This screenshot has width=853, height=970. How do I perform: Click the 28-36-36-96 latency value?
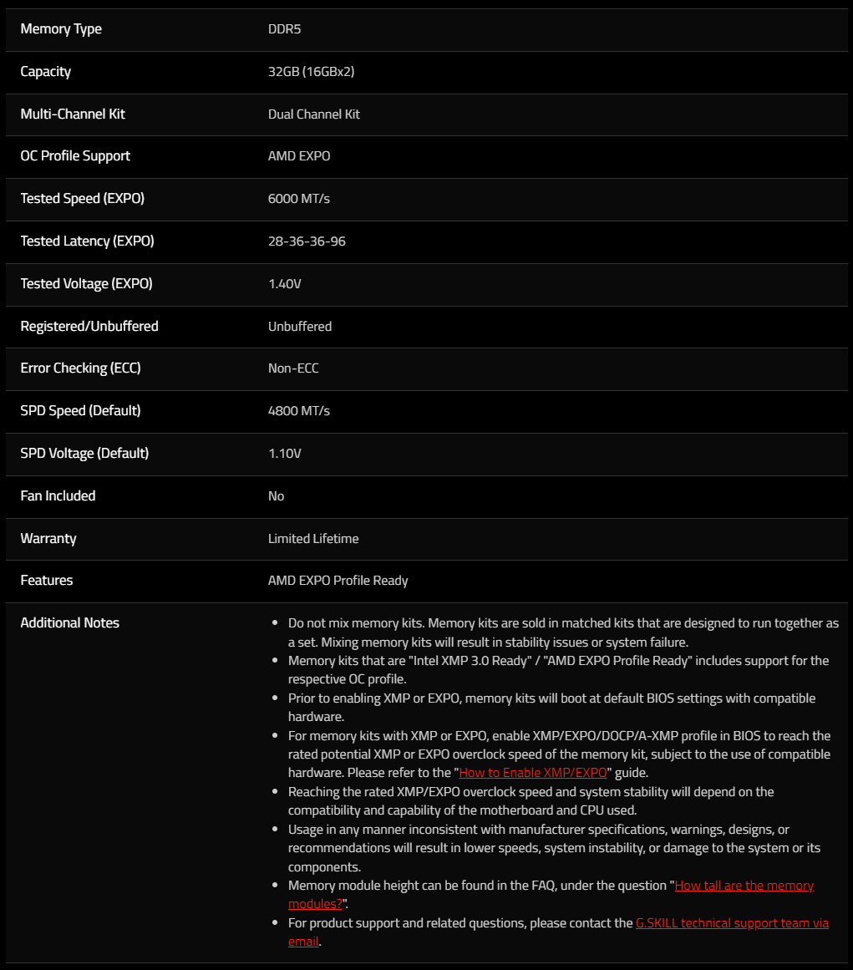307,241
